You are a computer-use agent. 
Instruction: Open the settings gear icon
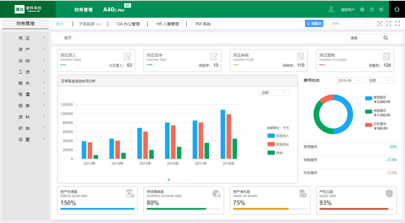pos(362,10)
